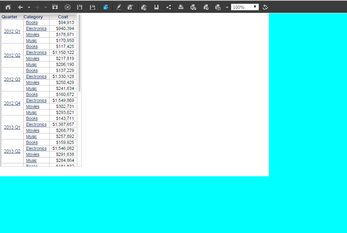Click the Category column header

[x=33, y=17]
